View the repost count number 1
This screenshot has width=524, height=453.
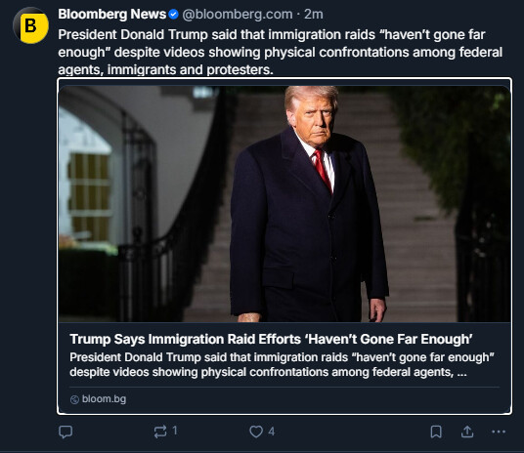[x=175, y=431]
